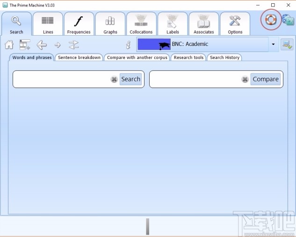
Task: Clear the search query field
Action: click(x=114, y=79)
